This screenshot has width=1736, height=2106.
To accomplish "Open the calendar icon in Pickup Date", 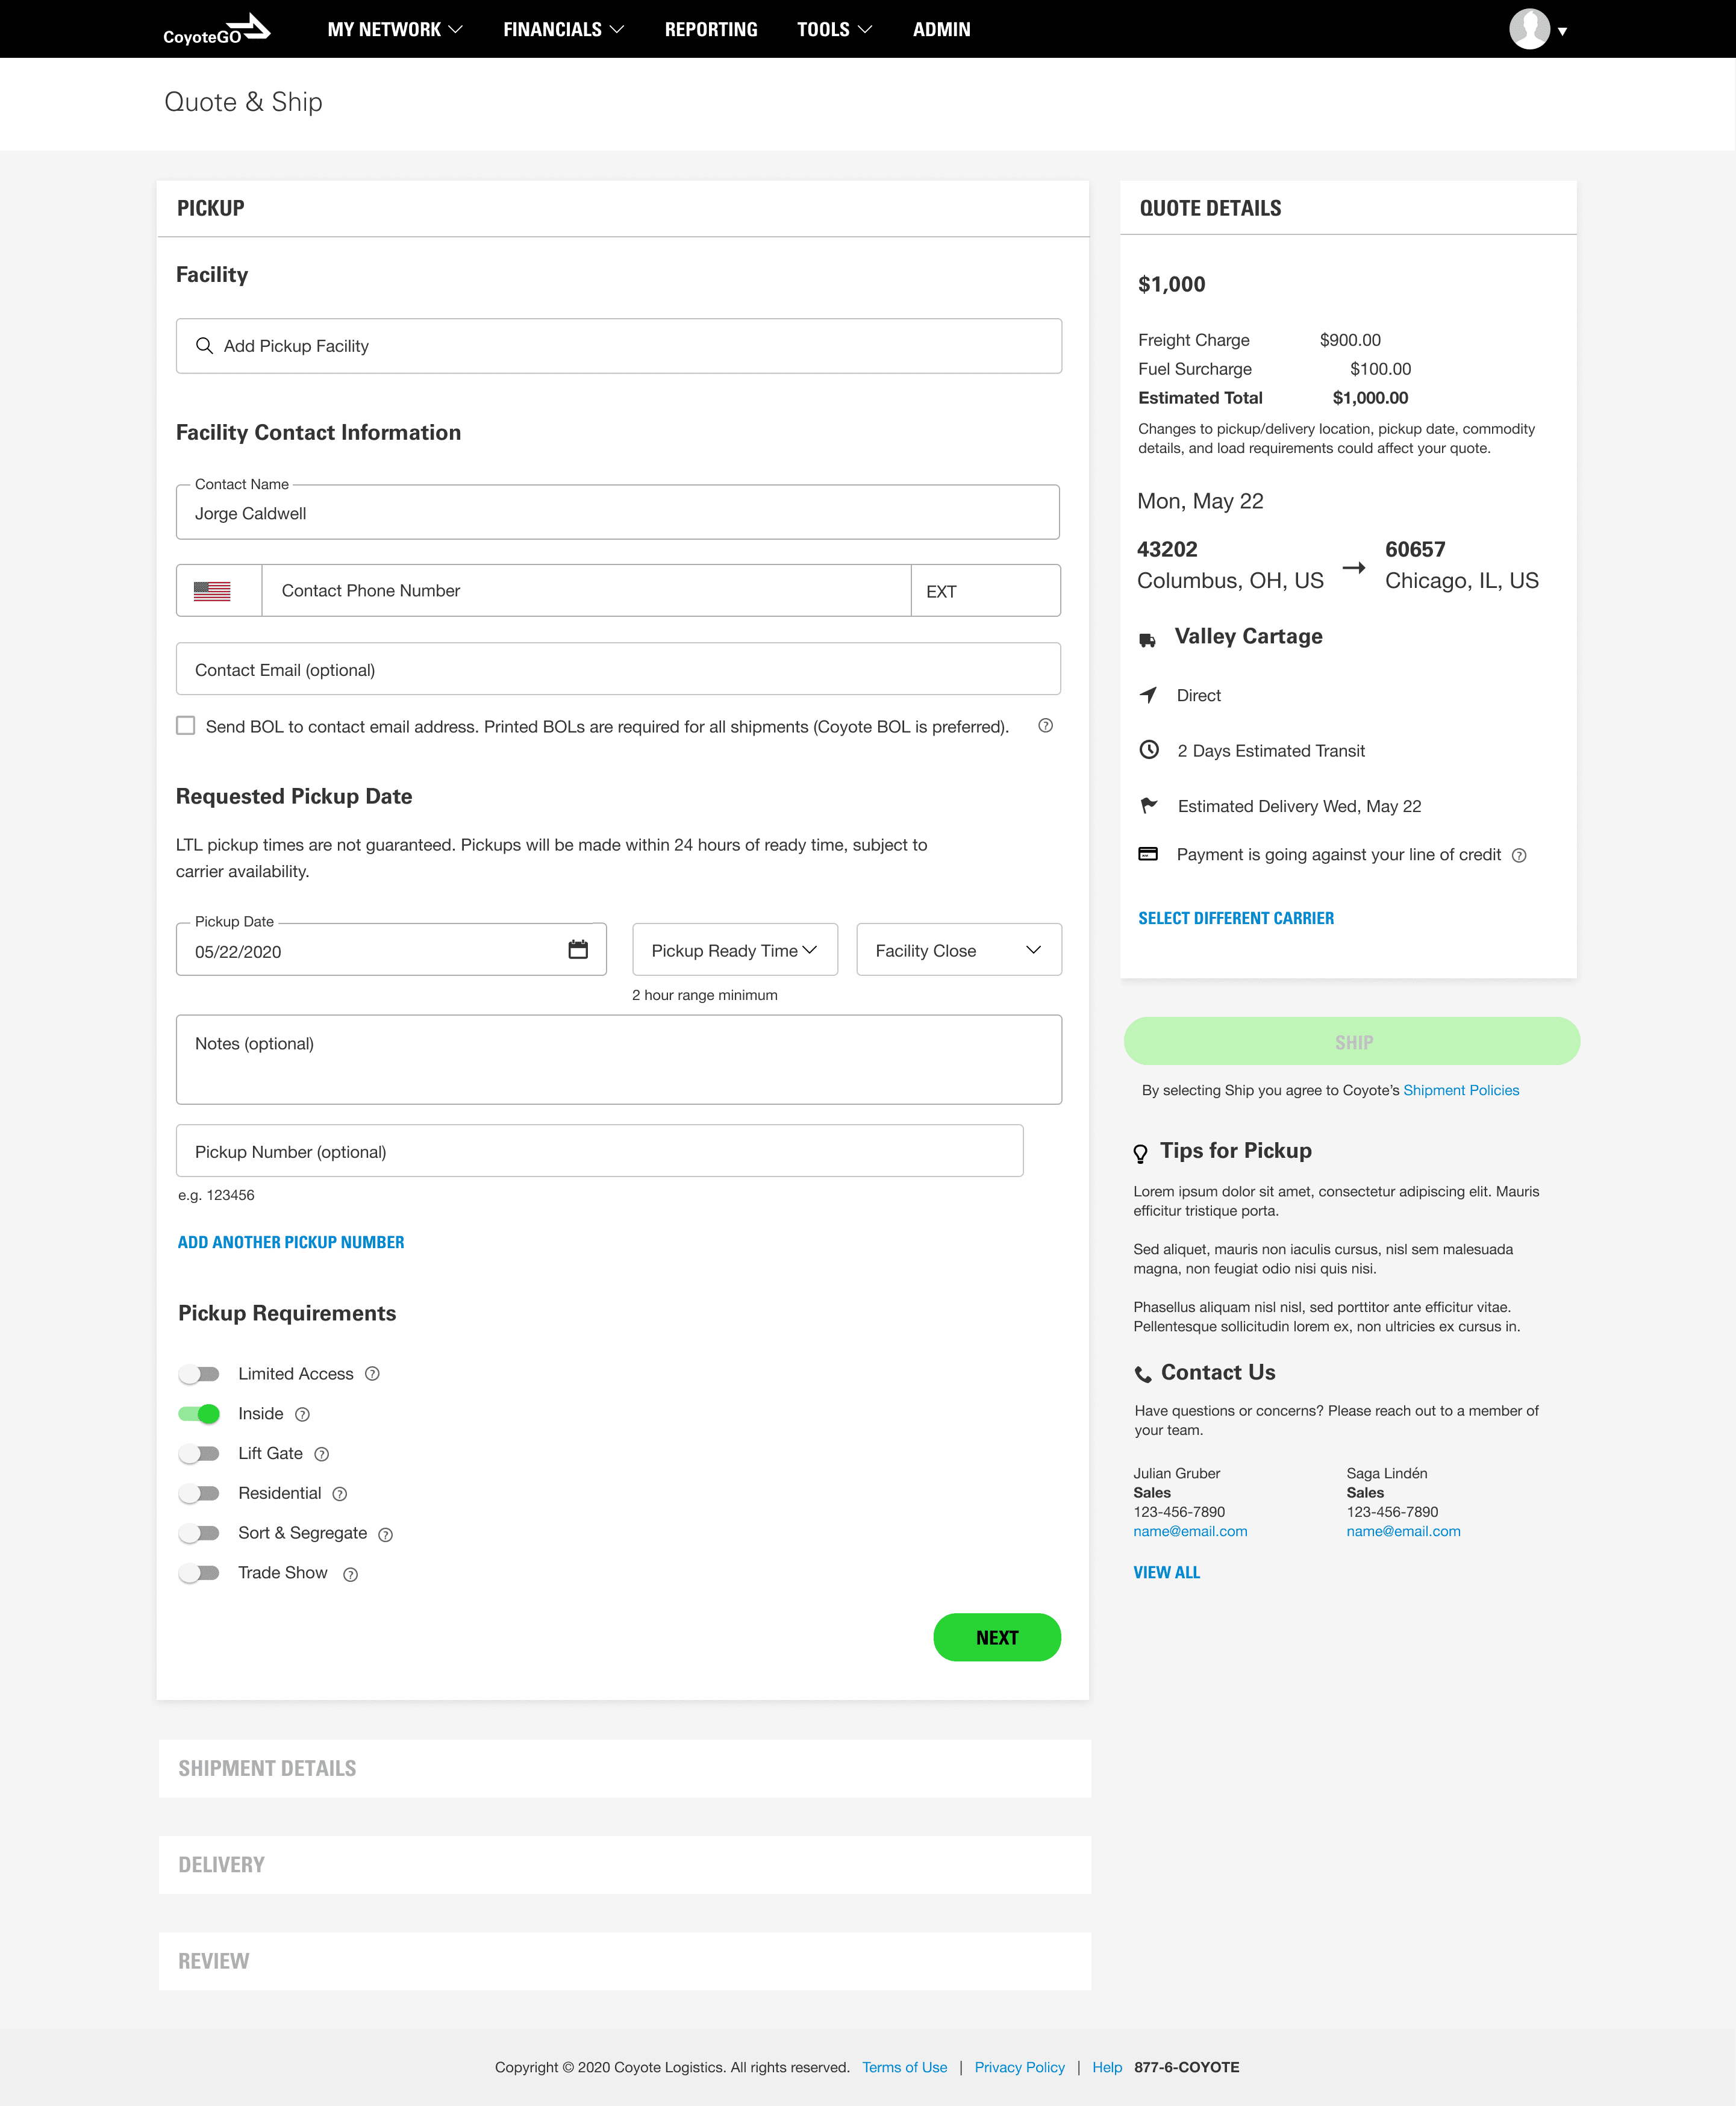I will click(x=578, y=949).
